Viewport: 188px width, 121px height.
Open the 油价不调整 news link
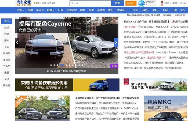pos(130,27)
